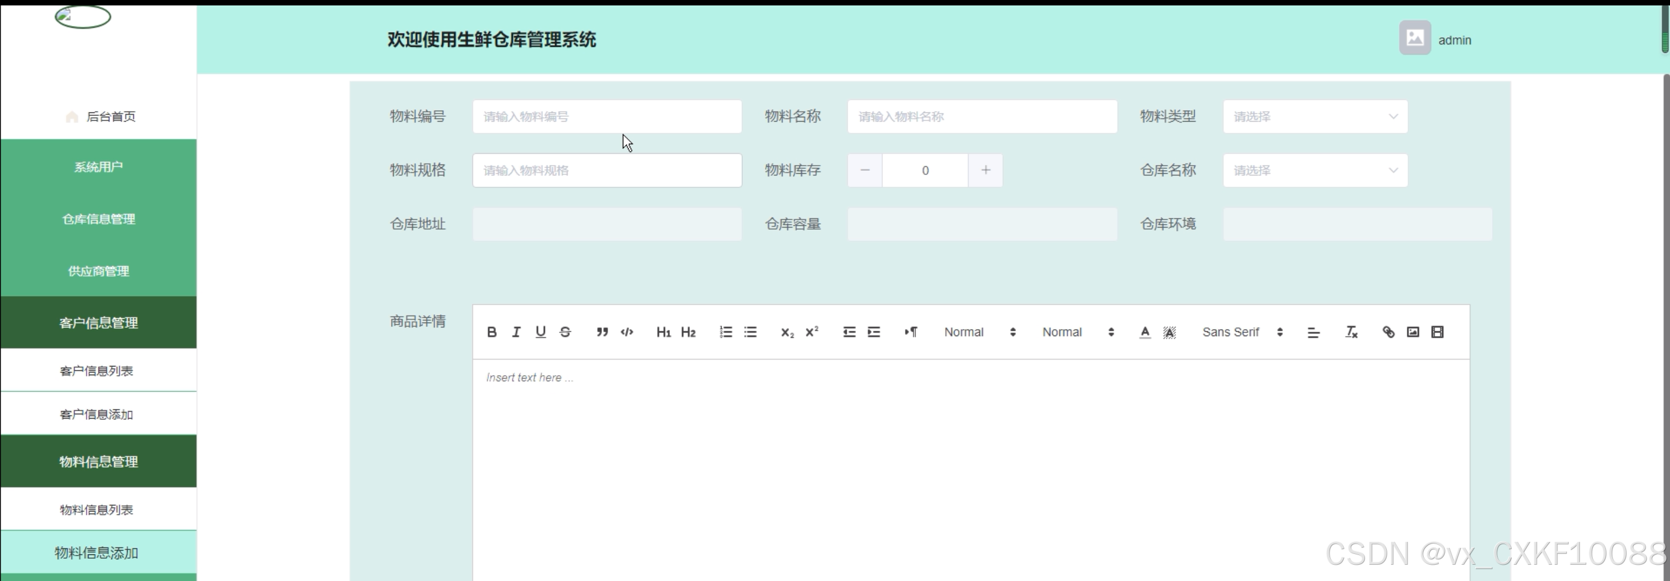Create bulleted list
The height and width of the screenshot is (581, 1670).
click(x=750, y=332)
